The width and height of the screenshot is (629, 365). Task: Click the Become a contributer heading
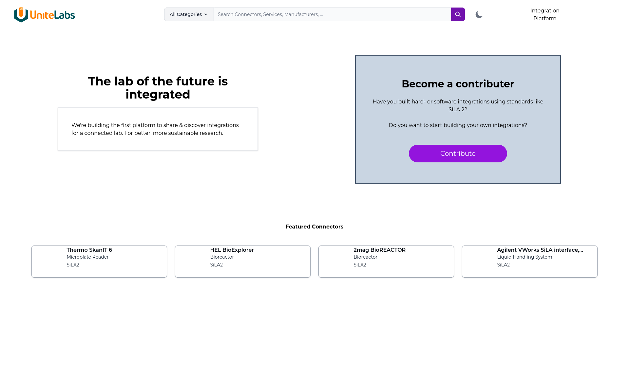pos(458,84)
